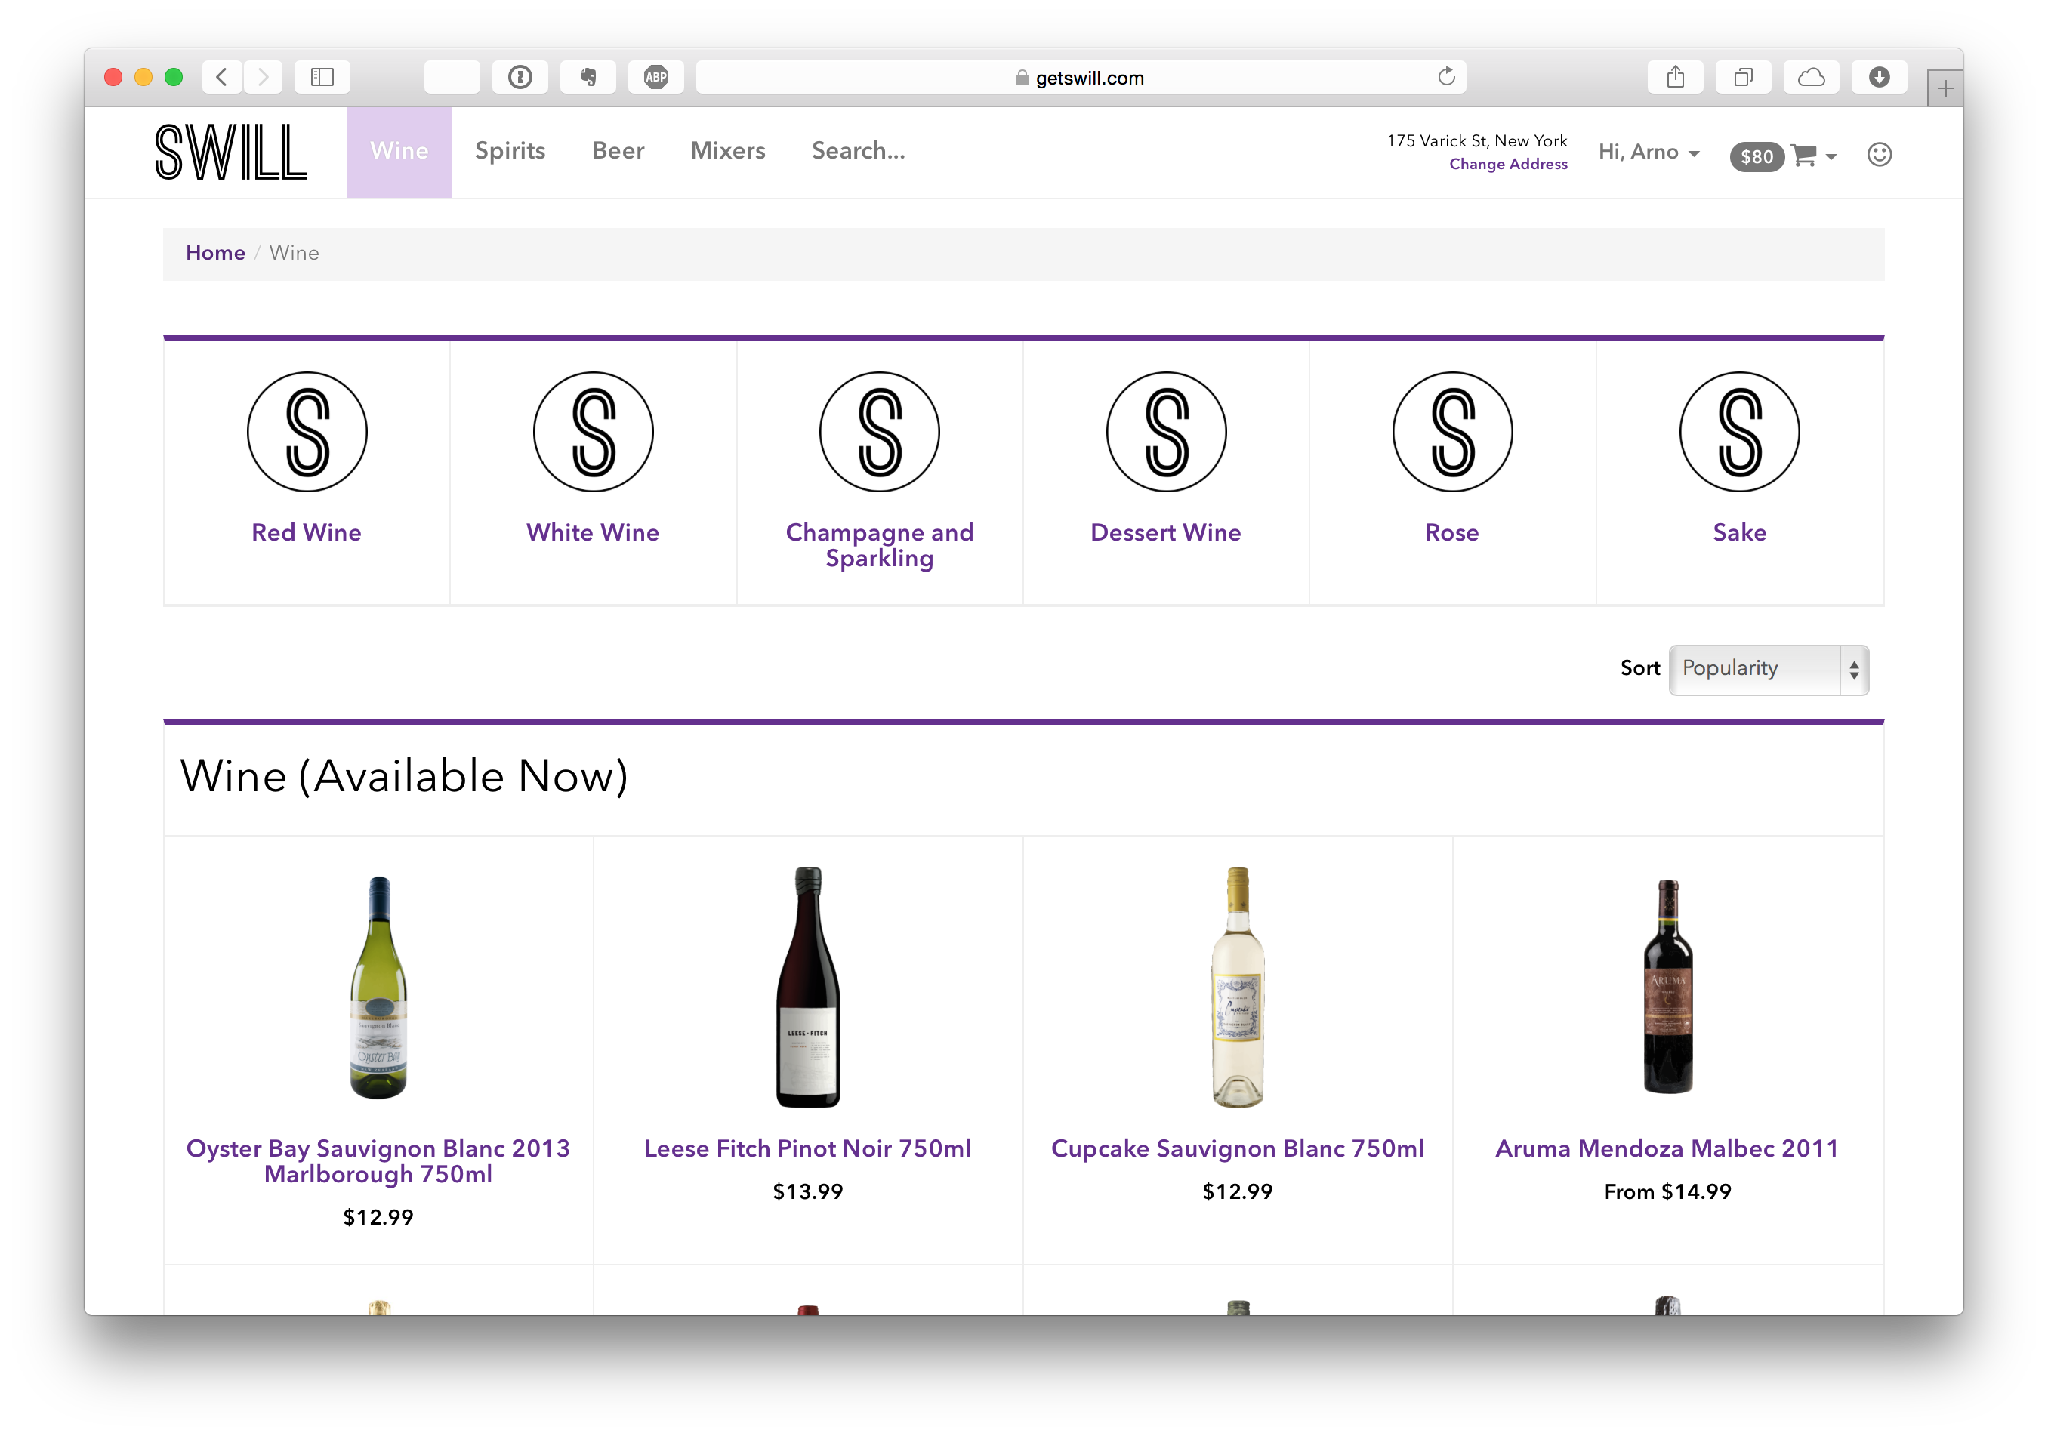Open iCloud tabs cloud icon

click(1811, 78)
